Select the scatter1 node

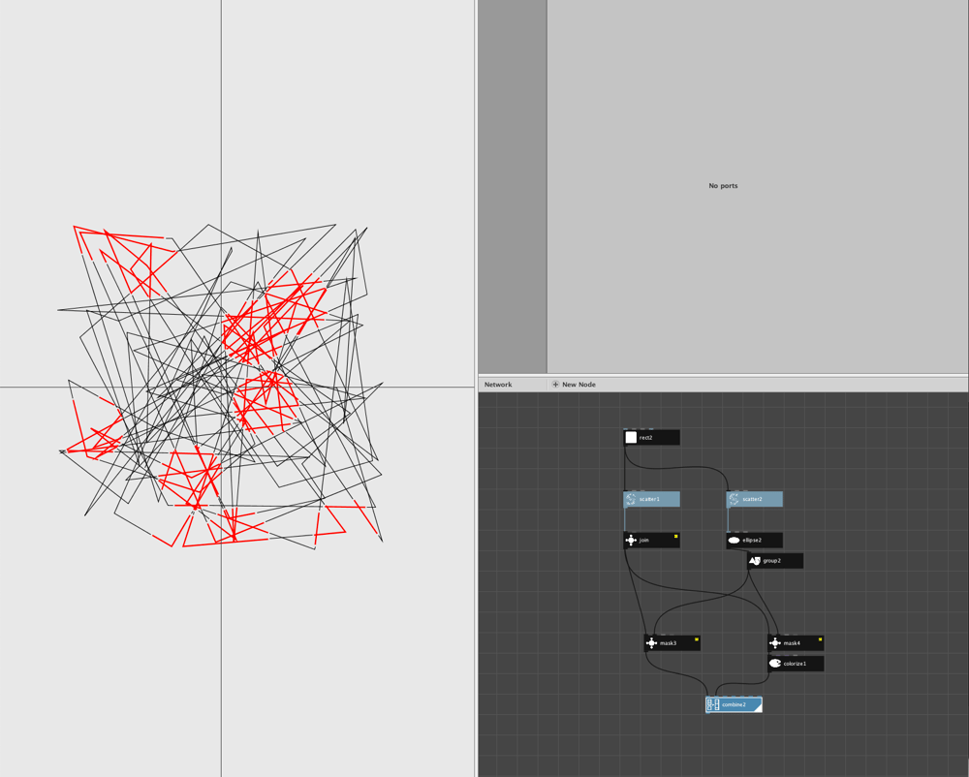pyautogui.click(x=651, y=499)
